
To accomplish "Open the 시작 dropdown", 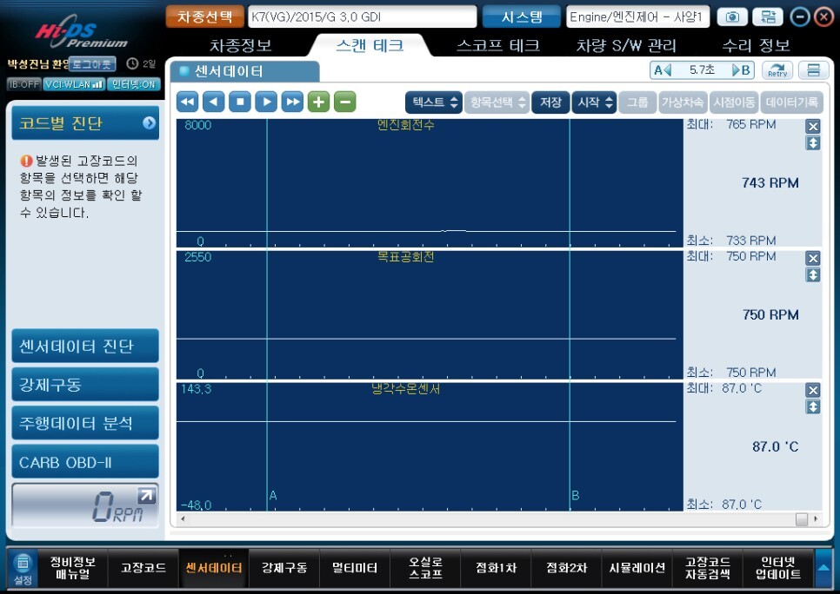I will click(594, 102).
